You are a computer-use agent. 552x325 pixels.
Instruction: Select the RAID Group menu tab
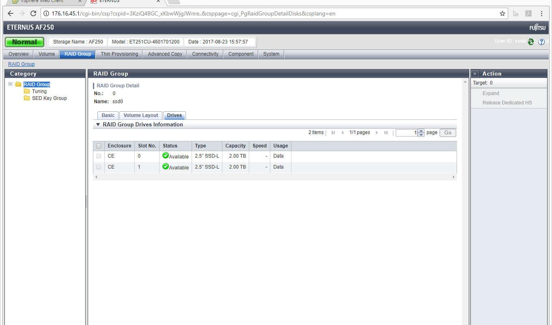(78, 54)
